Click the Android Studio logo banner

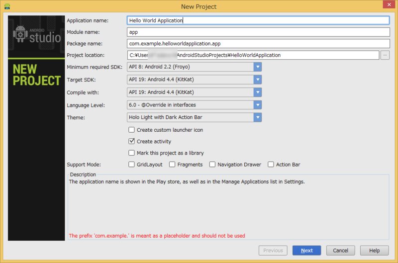[36, 37]
